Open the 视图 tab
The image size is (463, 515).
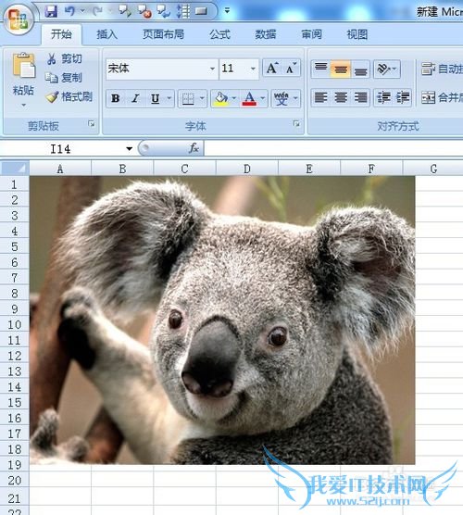coord(357,34)
